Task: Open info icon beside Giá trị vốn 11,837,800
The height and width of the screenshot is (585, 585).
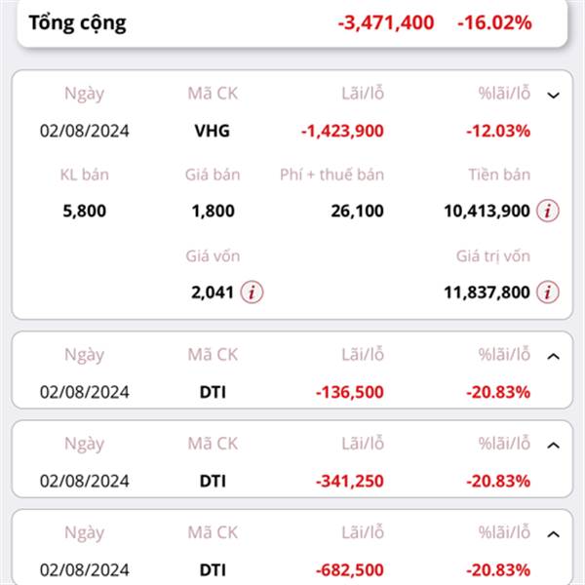Action: click(548, 292)
